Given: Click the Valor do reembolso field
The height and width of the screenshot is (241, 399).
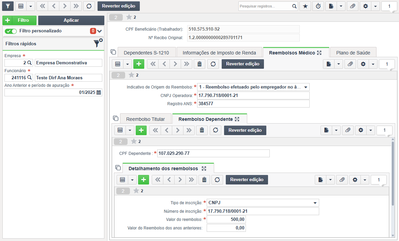Looking at the screenshot, I should coord(226,220).
